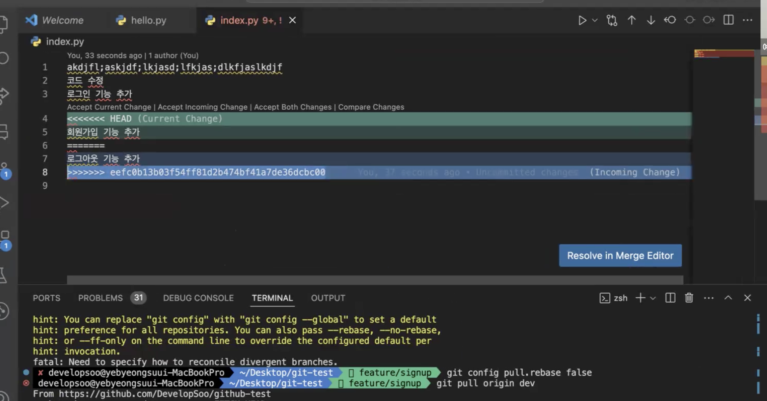Maximize the terminal panel with chevron
The width and height of the screenshot is (767, 401).
728,298
